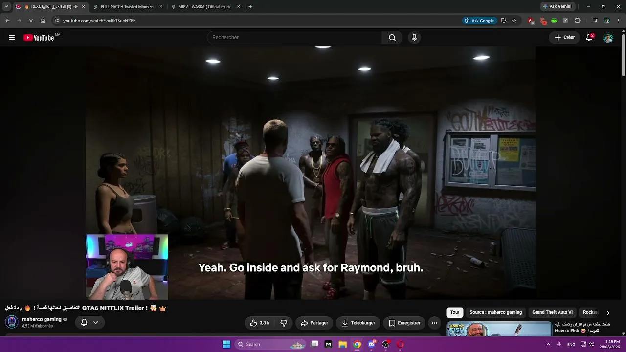Toggle the subscription notification bell
Viewport: 626px width, 352px height.
tap(84, 323)
